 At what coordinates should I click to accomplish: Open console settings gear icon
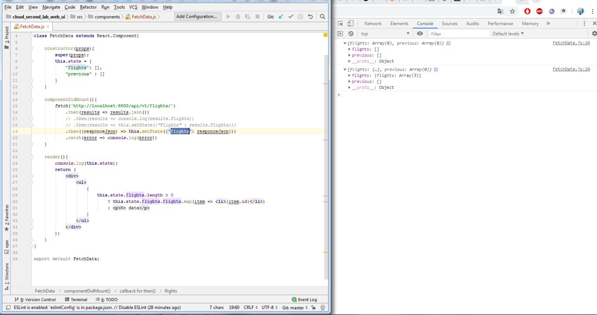pos(594,34)
